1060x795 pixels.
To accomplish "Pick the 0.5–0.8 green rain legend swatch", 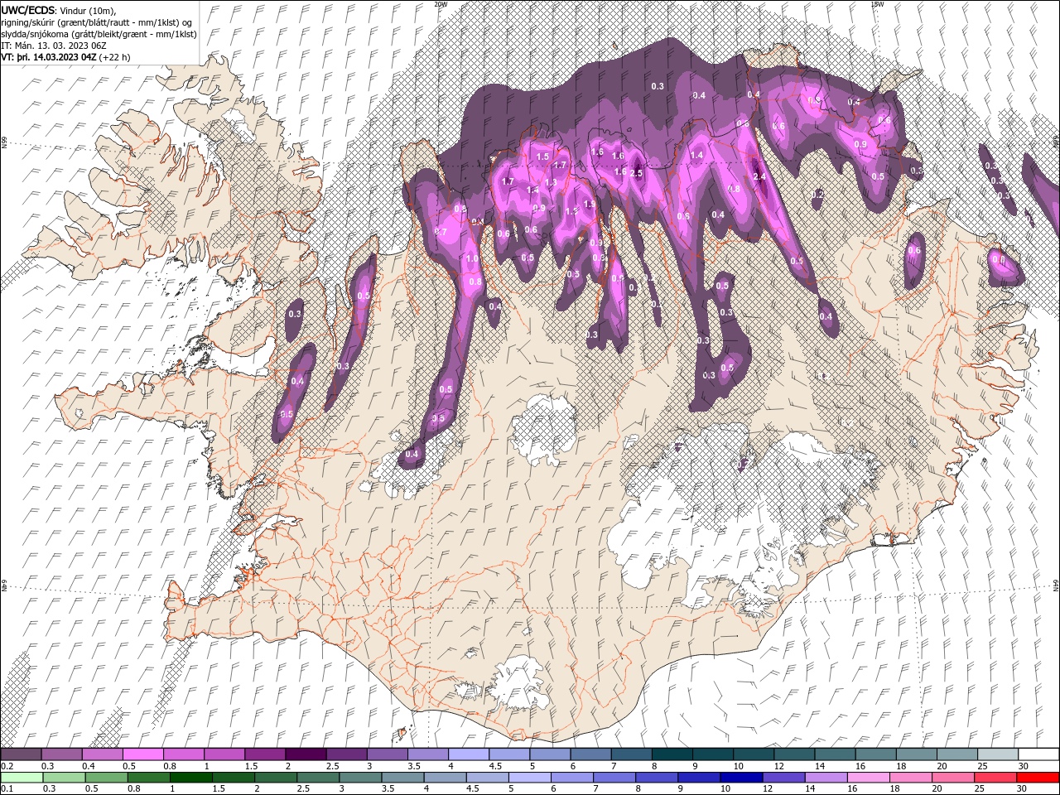I will (x=106, y=778).
